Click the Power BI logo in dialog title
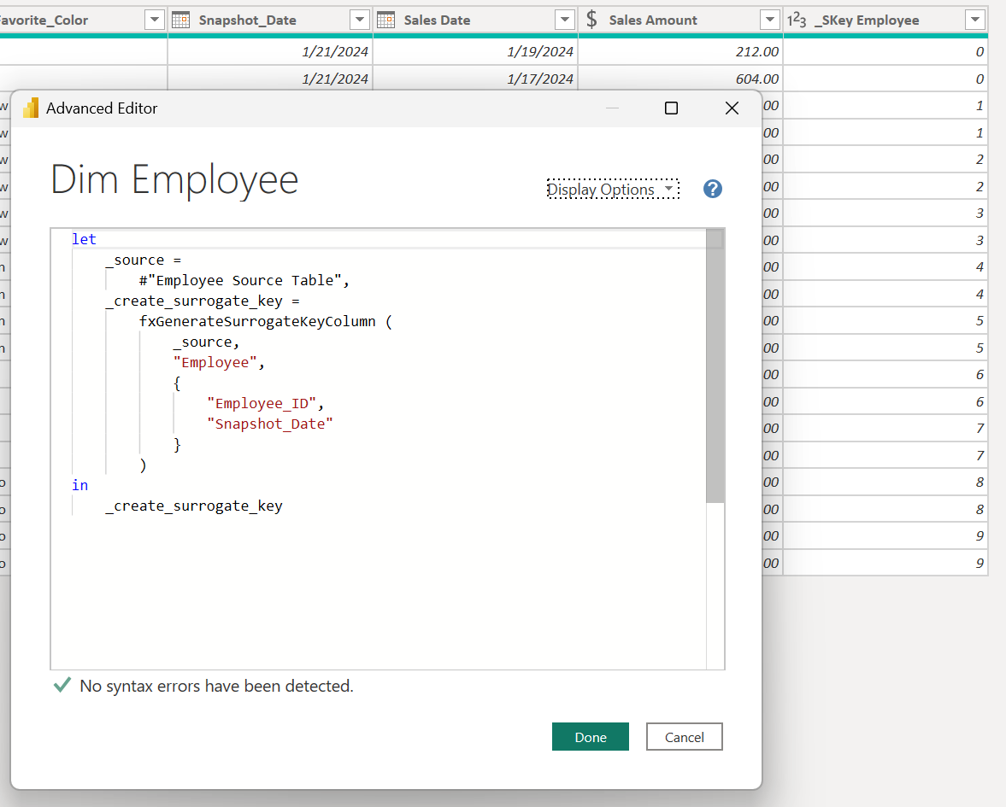Screen dimensions: 1006x807 32,108
